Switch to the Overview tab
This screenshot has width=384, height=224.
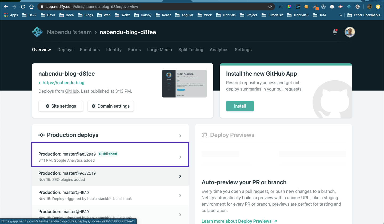41,50
